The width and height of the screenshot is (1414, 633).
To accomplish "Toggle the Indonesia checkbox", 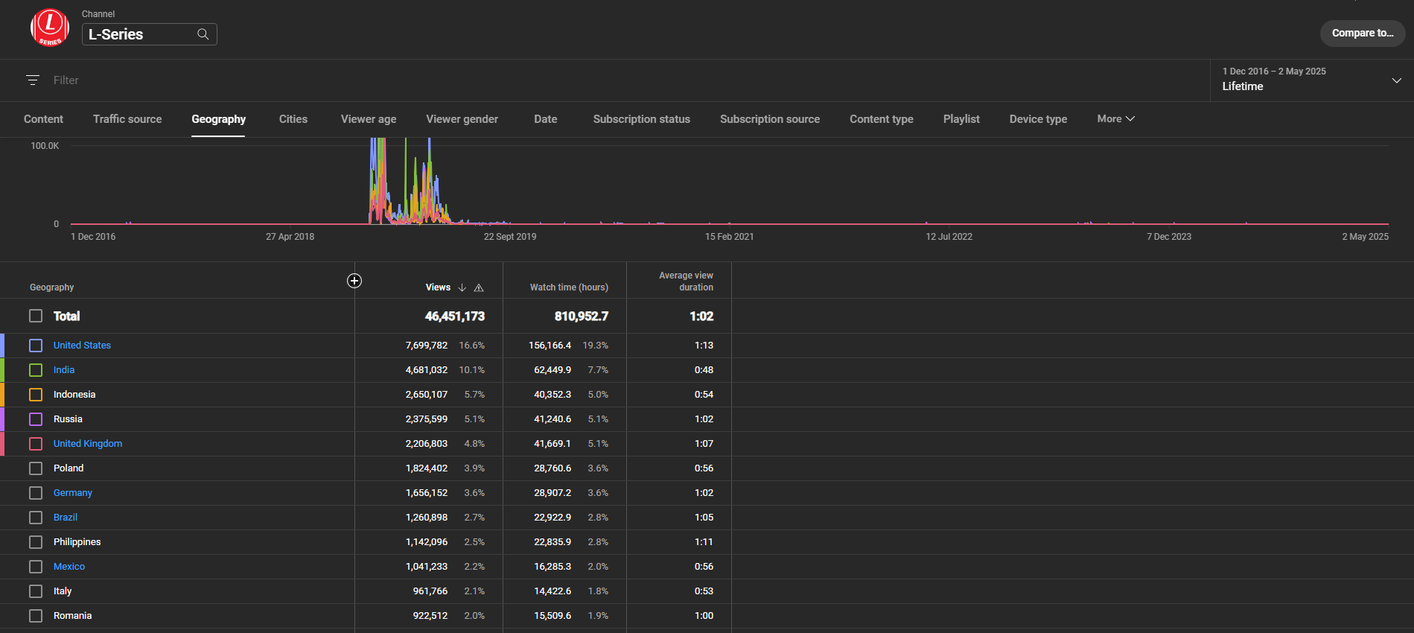I will click(36, 395).
